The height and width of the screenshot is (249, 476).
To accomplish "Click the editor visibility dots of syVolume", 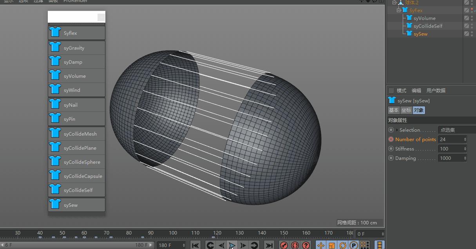I will 471,18.
